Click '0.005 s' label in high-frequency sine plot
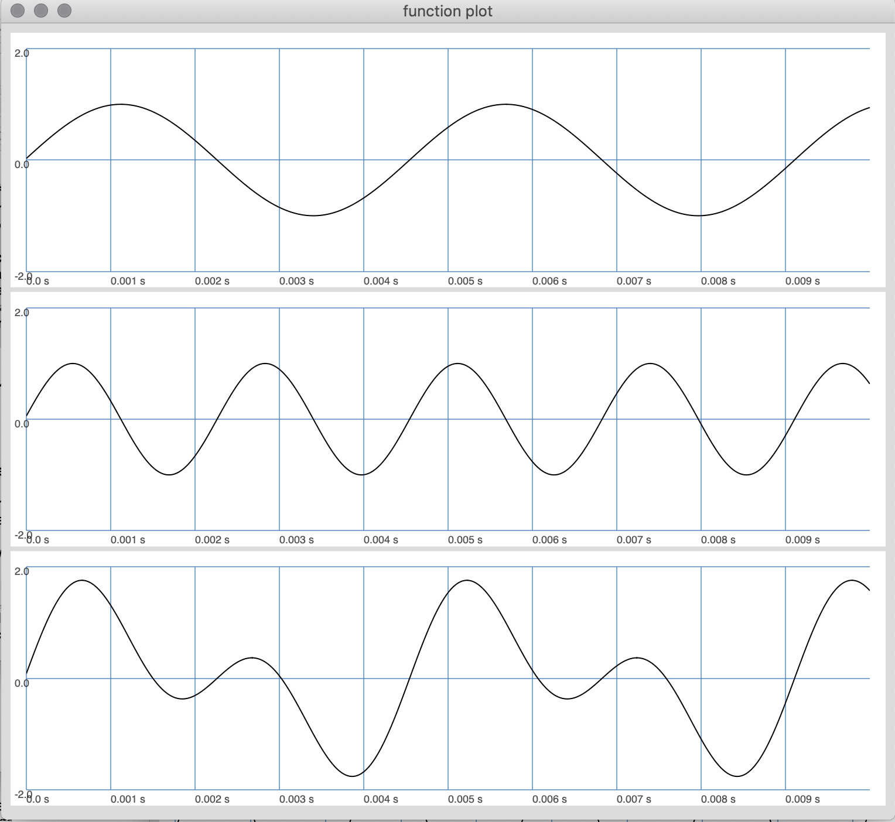Viewport: 895px width, 822px height. click(x=465, y=540)
